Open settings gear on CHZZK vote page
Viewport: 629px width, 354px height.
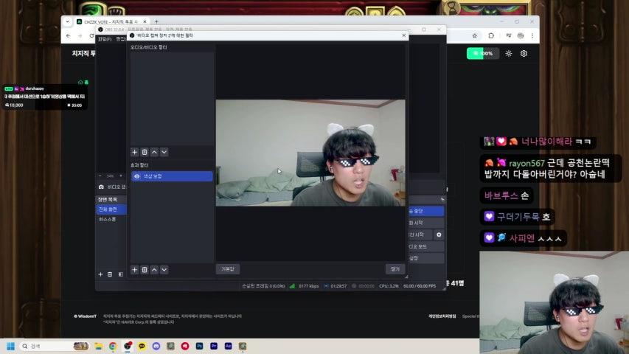coord(524,53)
